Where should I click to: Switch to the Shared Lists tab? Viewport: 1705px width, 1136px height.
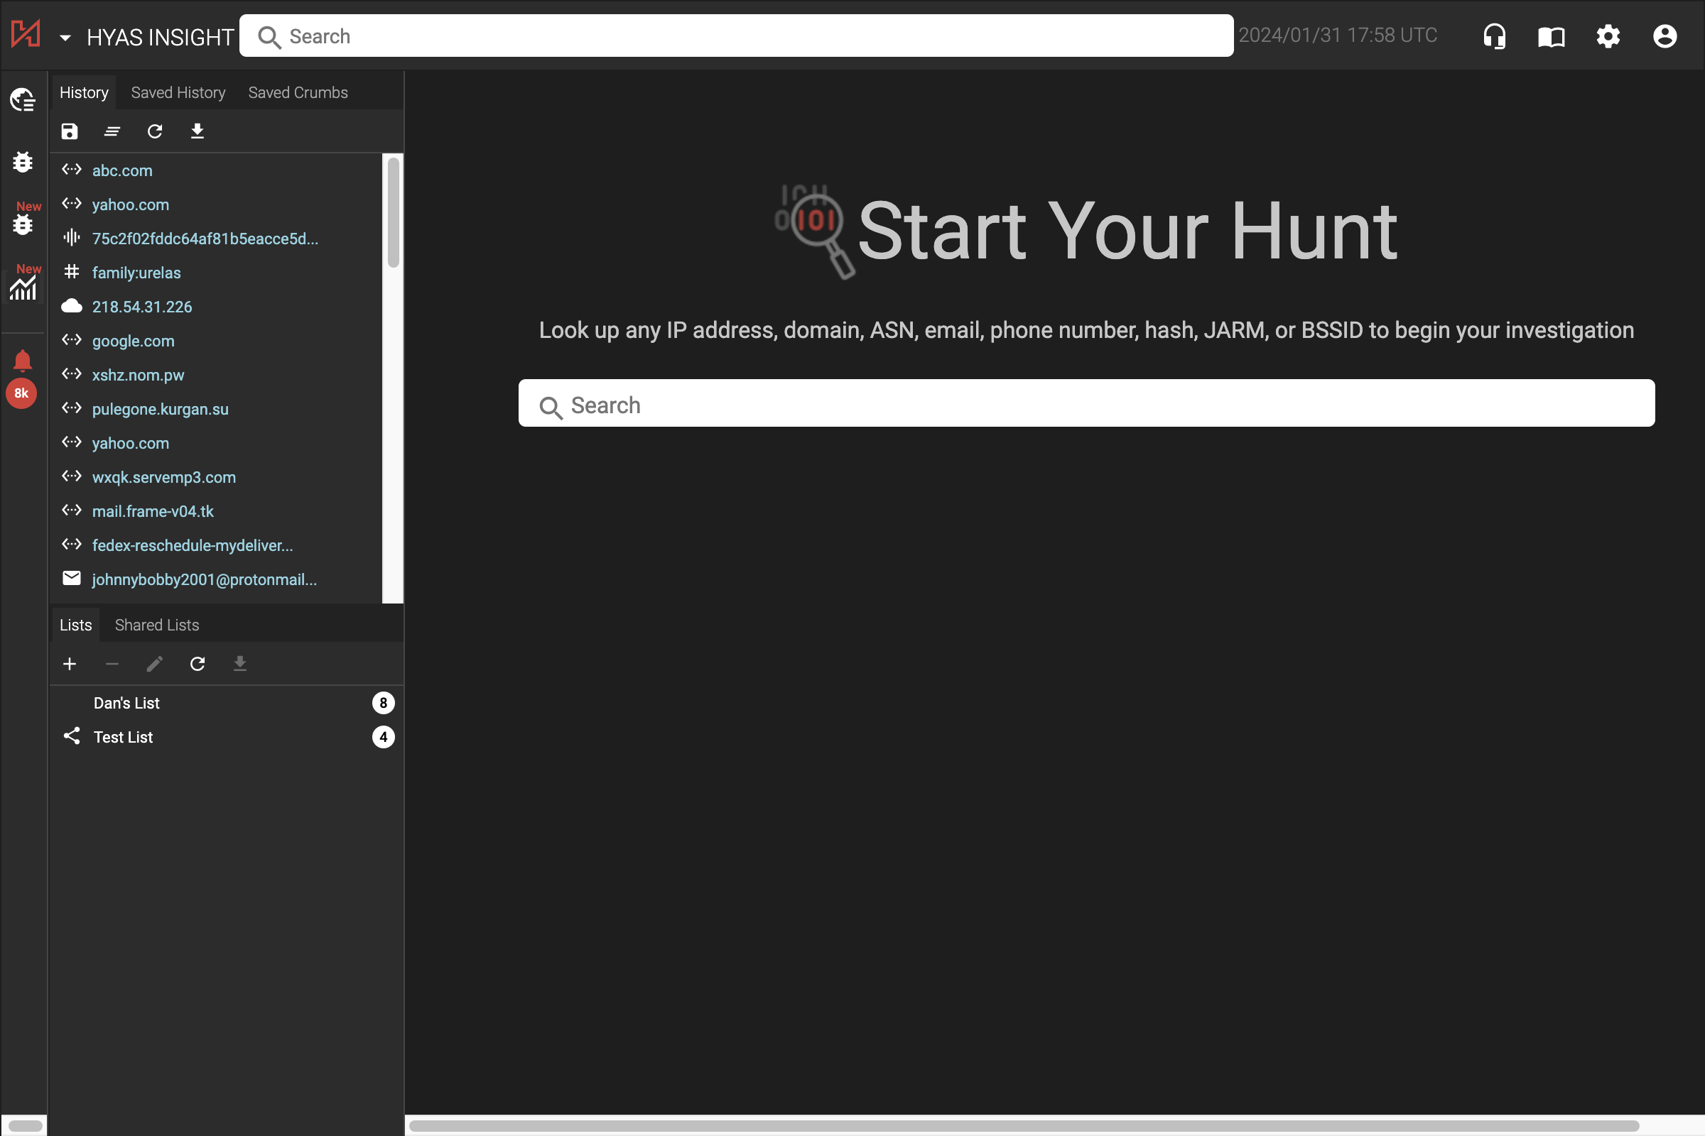pyautogui.click(x=156, y=625)
